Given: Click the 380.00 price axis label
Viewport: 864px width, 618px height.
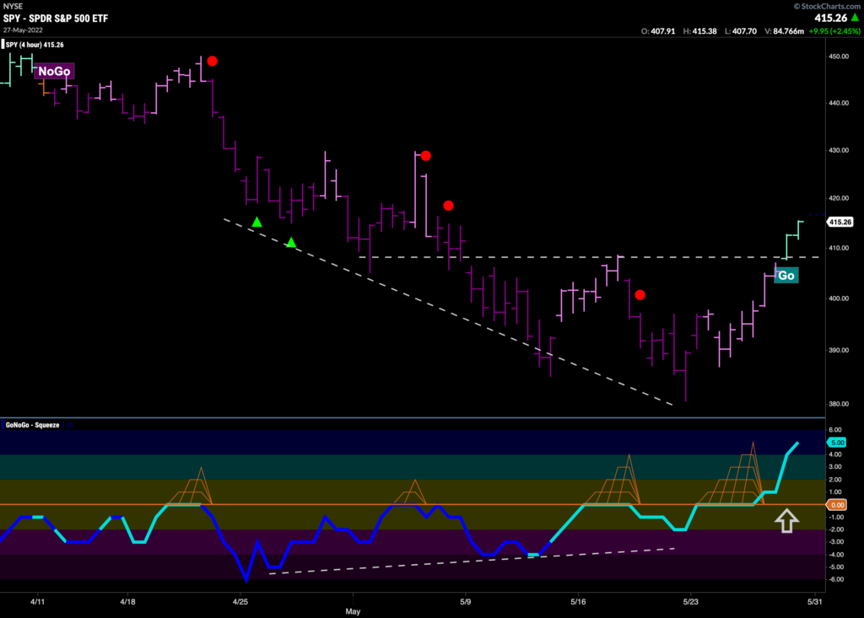Looking at the screenshot, I should (x=839, y=404).
